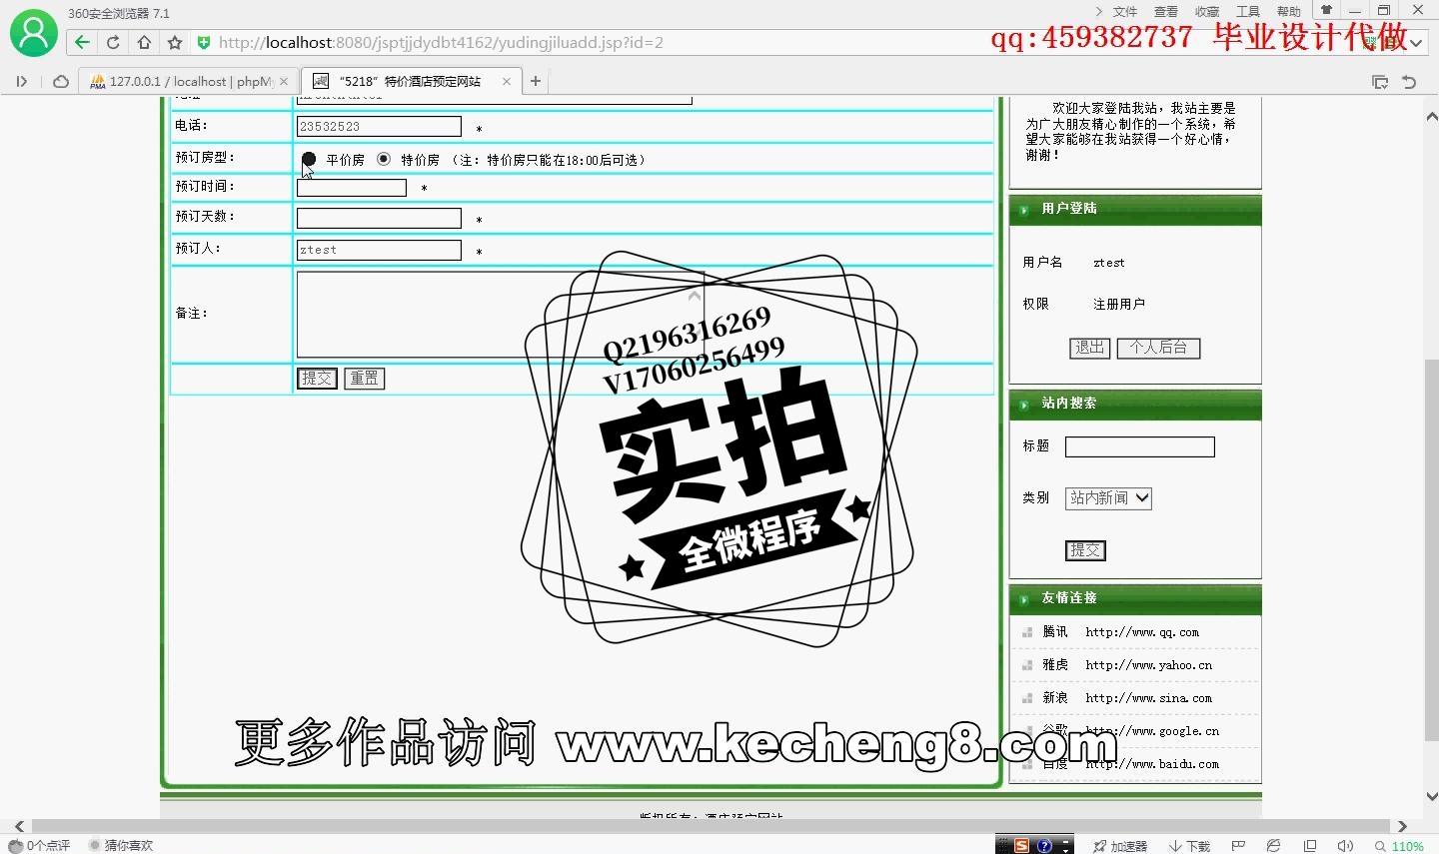1439x854 pixels.
Task: Open the tab list window icon
Action: click(1380, 82)
